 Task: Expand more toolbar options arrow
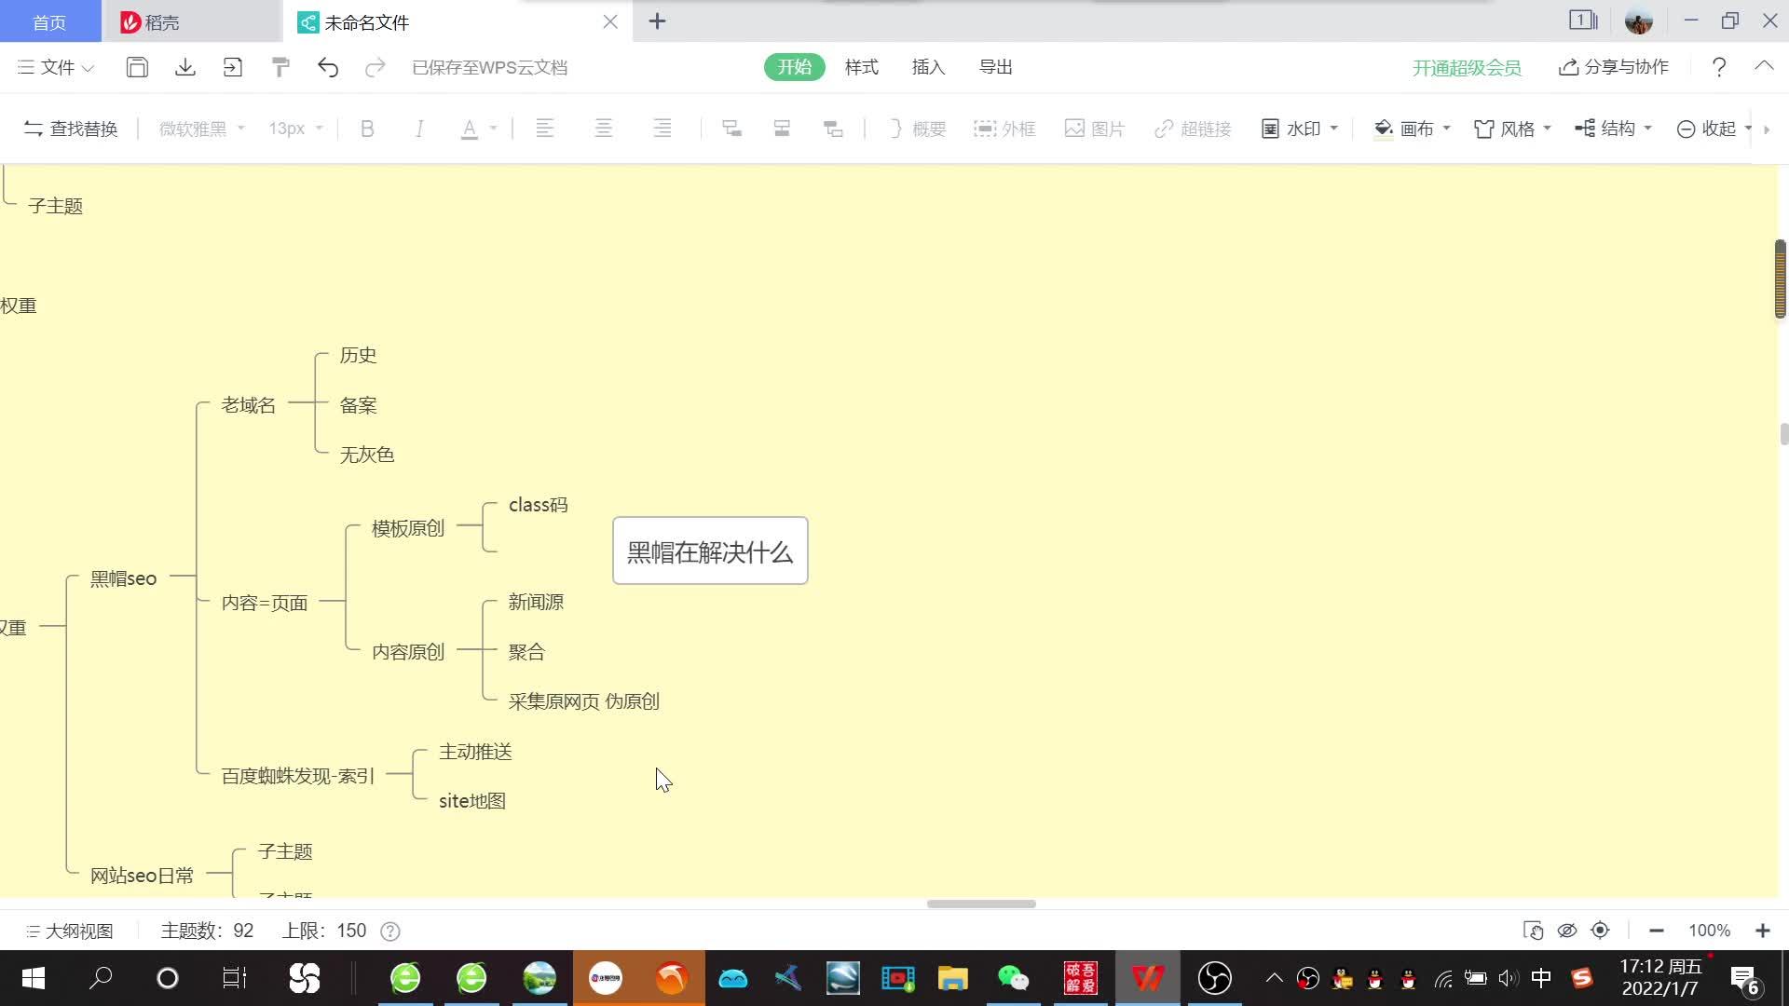click(x=1767, y=129)
